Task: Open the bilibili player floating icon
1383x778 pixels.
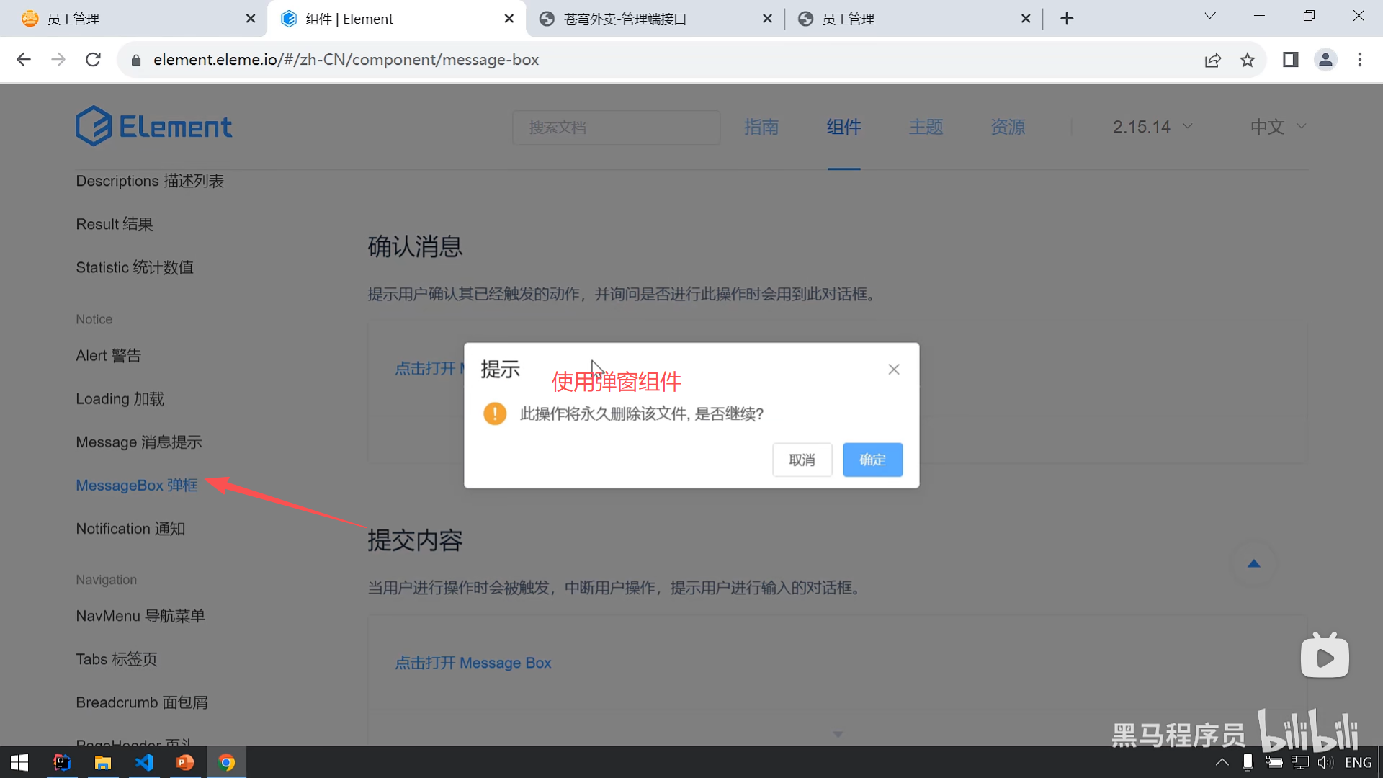Action: coord(1325,656)
